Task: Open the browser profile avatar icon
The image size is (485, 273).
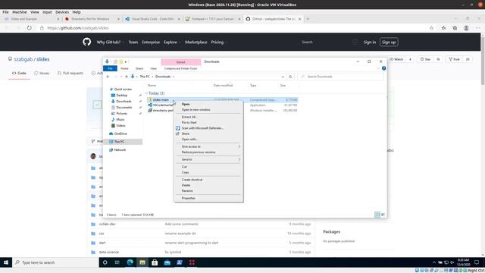Action: [466, 28]
